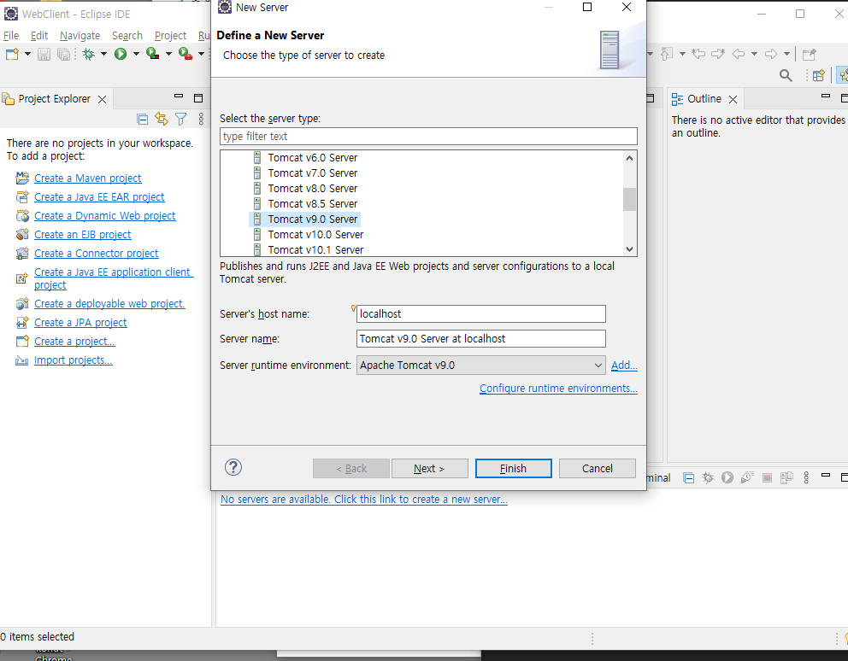This screenshot has height=661, width=848.
Task: Open the Server runtime environment combo box
Action: pyautogui.click(x=480, y=366)
